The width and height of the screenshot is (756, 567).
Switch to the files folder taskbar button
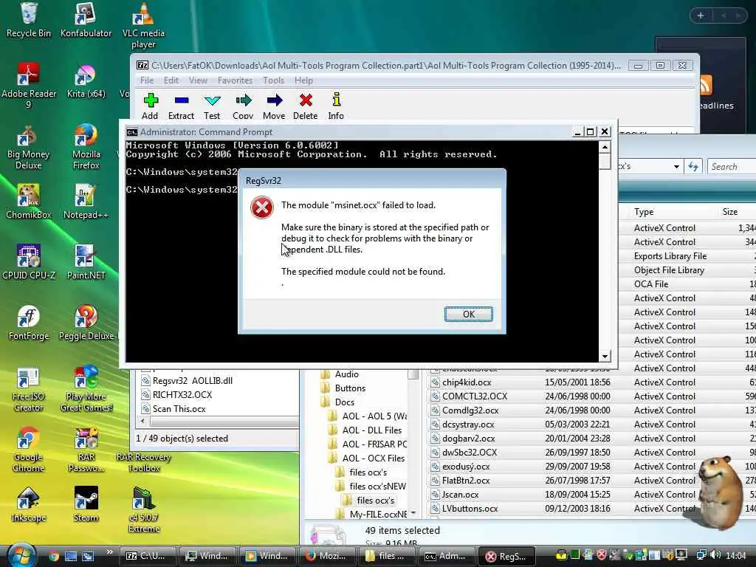point(386,556)
